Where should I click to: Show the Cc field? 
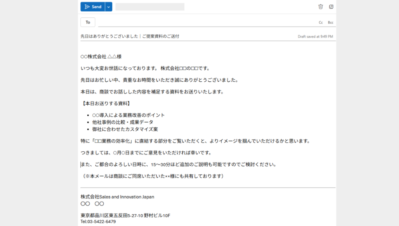(x=321, y=23)
